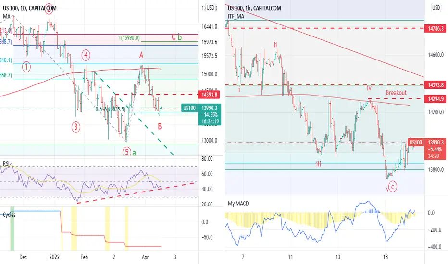
Task: Open the 'US 100, 1h, CAPITALCOM' symbol title
Action: click(254, 8)
